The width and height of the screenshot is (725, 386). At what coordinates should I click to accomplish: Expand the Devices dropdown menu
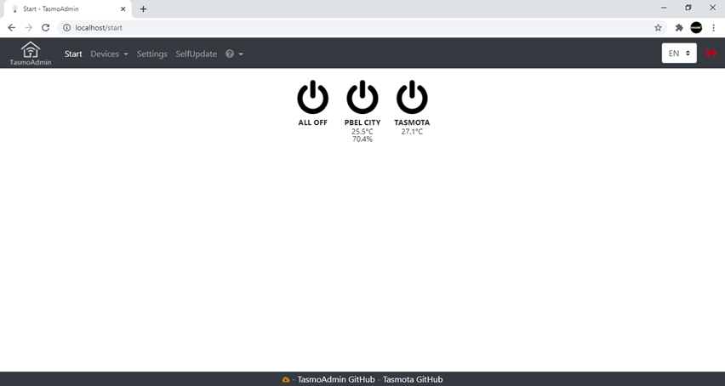click(109, 54)
